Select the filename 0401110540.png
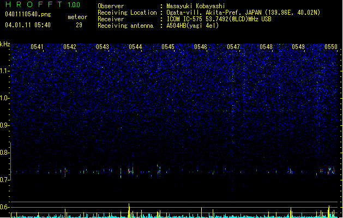The width and height of the screenshot is (343, 218). pos(28,15)
